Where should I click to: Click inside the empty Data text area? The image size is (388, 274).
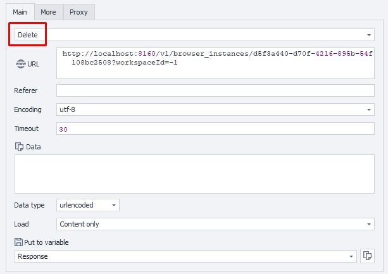pyautogui.click(x=194, y=174)
